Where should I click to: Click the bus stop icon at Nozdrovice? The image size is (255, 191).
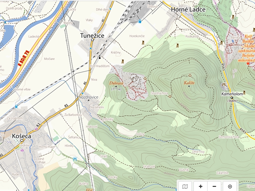83,93
